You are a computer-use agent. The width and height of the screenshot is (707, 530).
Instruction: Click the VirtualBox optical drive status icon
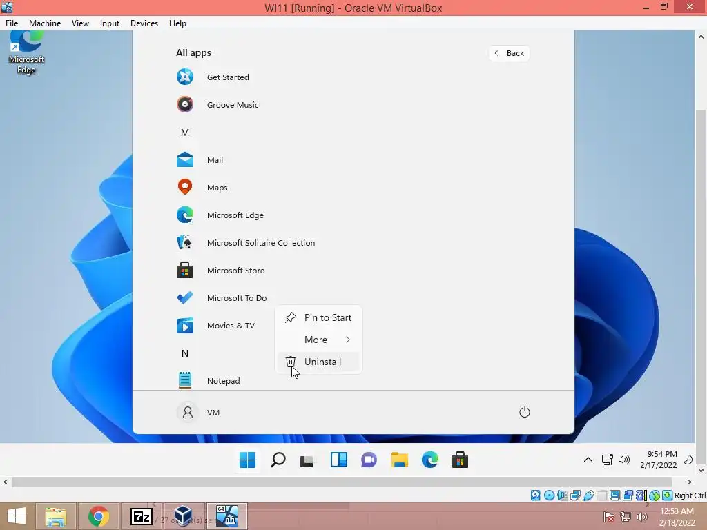[x=549, y=495]
